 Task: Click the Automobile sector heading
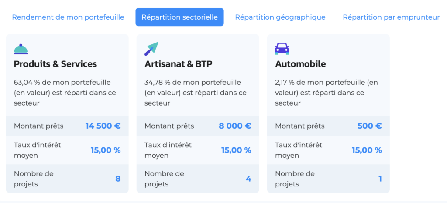coord(300,64)
